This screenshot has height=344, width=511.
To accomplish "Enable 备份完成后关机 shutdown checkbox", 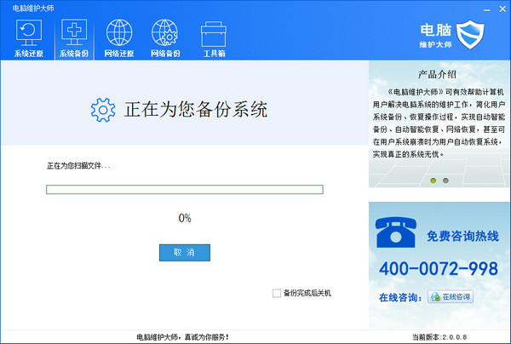I will click(x=276, y=293).
